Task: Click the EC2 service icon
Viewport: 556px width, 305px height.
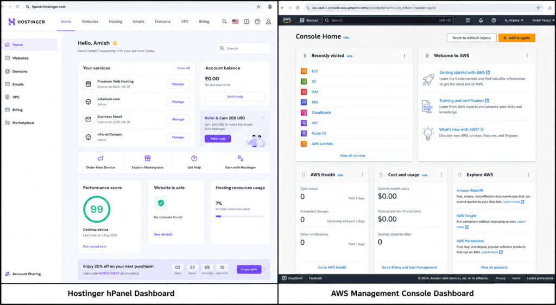Action: (x=304, y=71)
